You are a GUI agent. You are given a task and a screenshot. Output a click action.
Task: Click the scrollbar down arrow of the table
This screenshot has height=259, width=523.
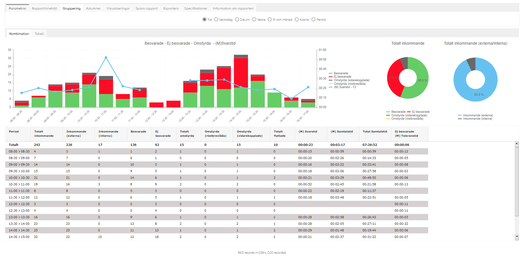tap(517, 236)
